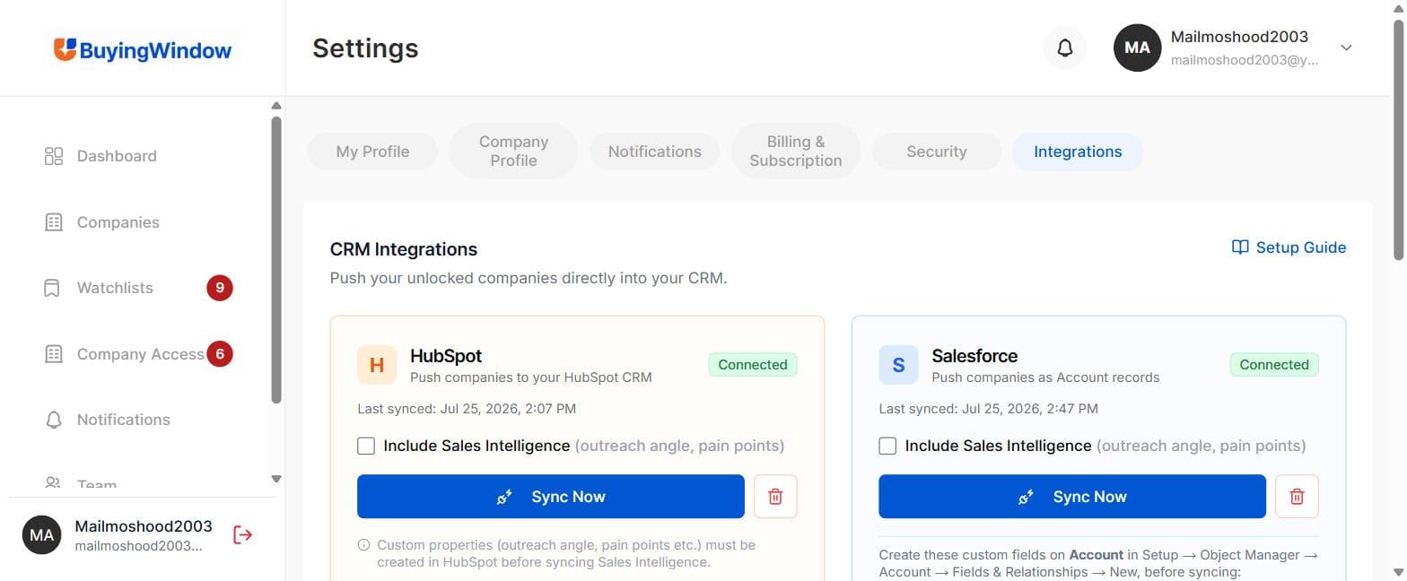
Task: Open Companies in sidebar
Action: pos(118,222)
